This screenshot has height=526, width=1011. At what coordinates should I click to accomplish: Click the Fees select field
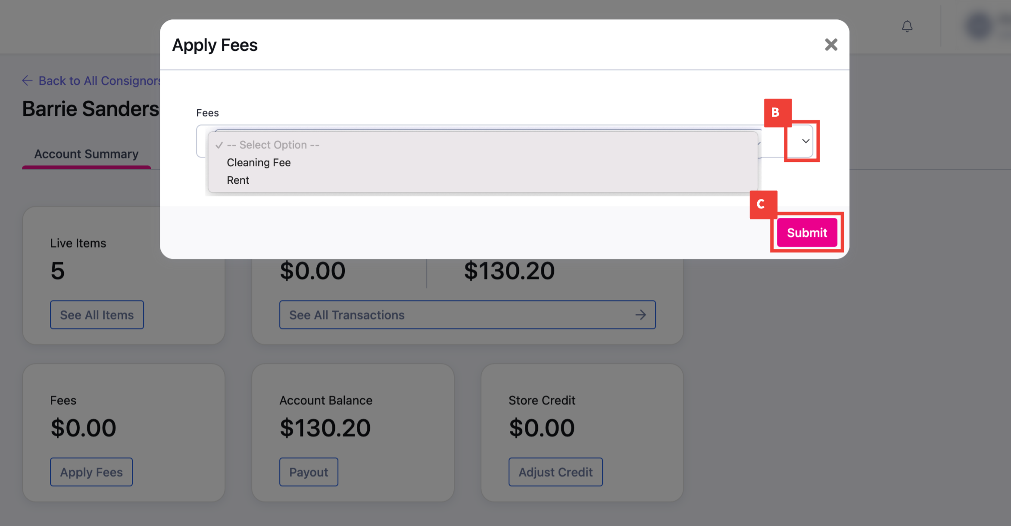point(505,141)
